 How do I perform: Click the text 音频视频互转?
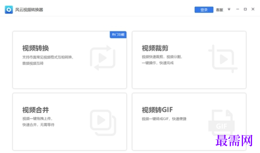pos(33,63)
